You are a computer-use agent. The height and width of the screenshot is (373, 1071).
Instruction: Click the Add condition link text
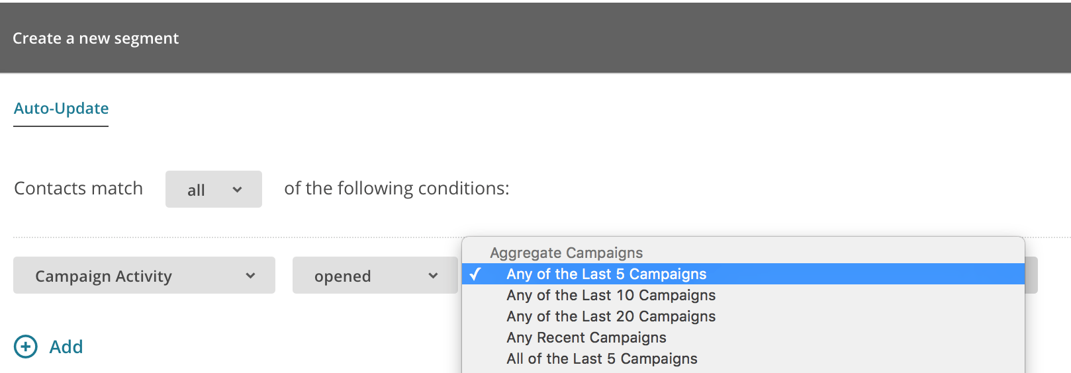(x=66, y=347)
